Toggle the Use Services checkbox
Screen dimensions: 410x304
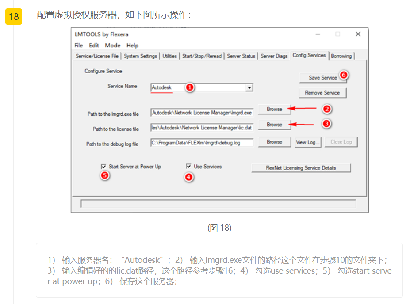point(189,167)
